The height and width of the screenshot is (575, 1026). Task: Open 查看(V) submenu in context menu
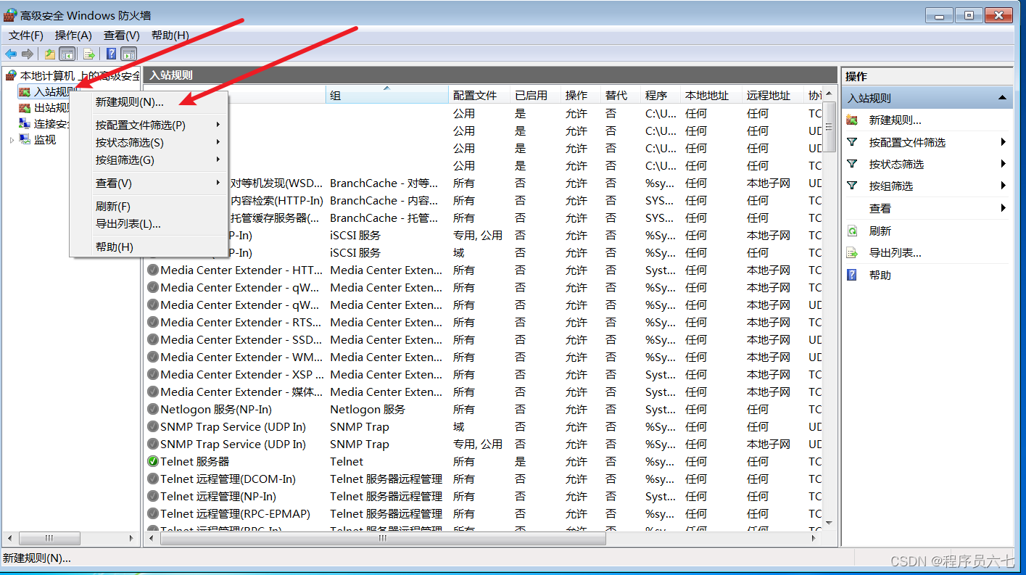tap(149, 183)
